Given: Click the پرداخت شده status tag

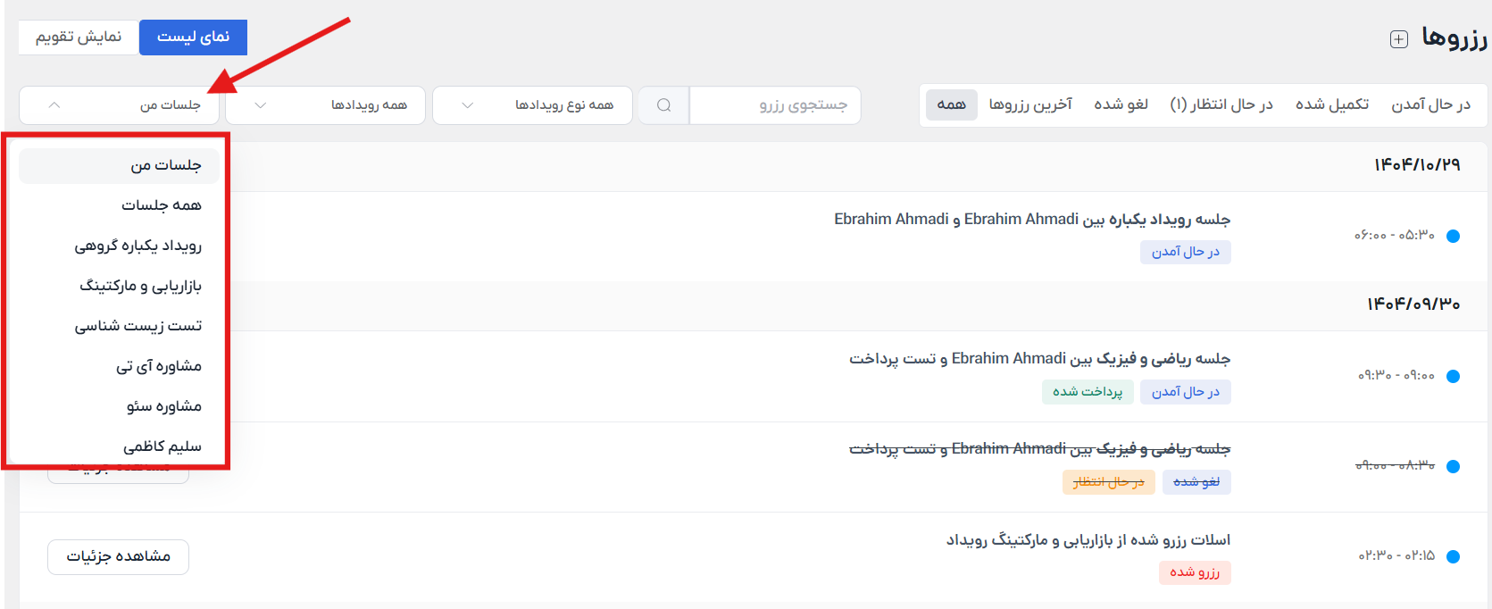Looking at the screenshot, I should [x=1088, y=392].
